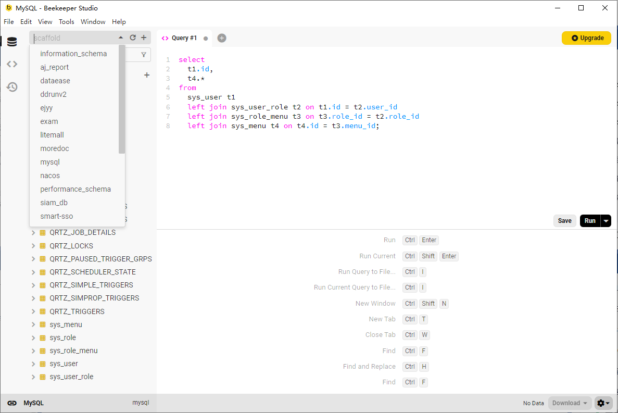Open the gear settings menu at bottom right

click(x=603, y=403)
